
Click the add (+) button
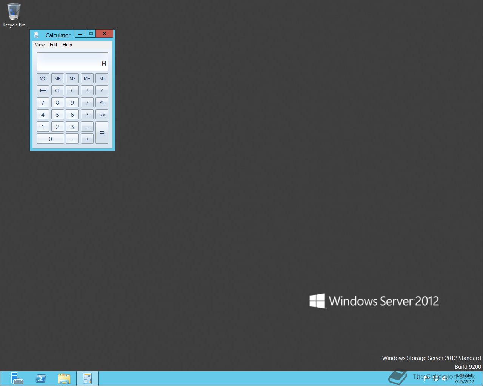coord(87,139)
